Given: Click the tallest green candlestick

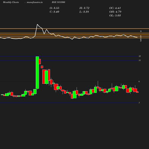Looking at the screenshot, I should (x=37, y=72).
